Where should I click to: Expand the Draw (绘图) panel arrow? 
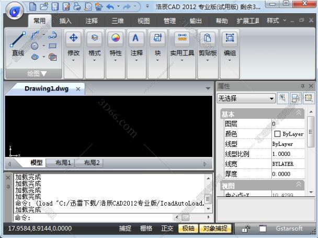pyautogui.click(x=43, y=74)
